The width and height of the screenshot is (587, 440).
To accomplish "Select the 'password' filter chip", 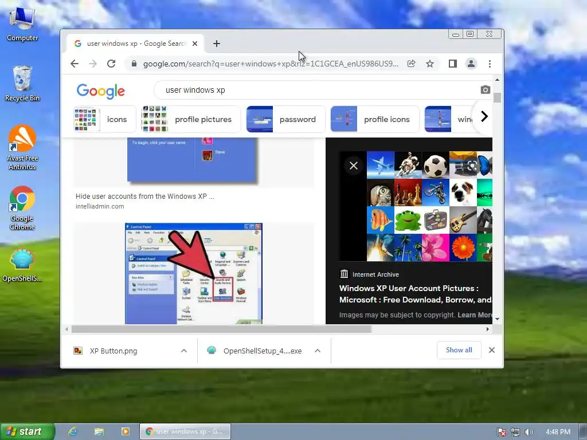I will [x=285, y=119].
